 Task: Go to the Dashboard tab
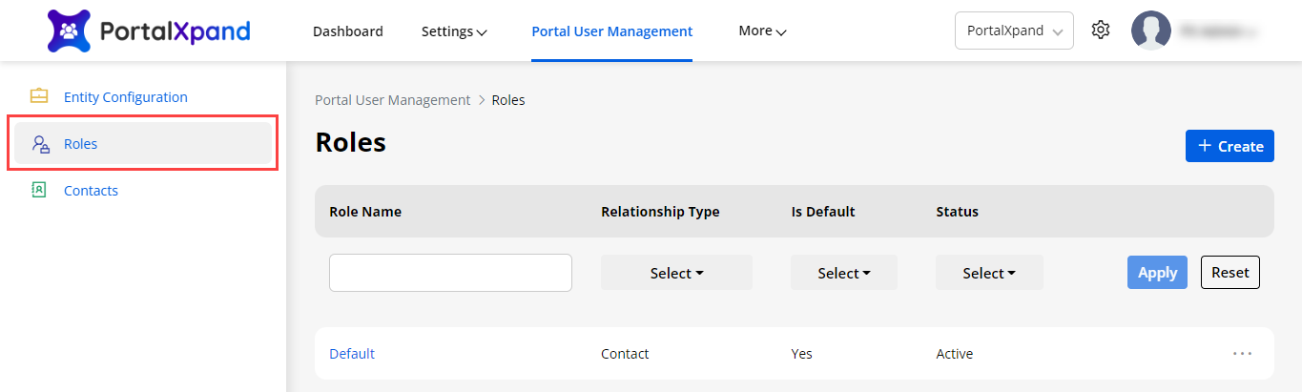pos(347,31)
